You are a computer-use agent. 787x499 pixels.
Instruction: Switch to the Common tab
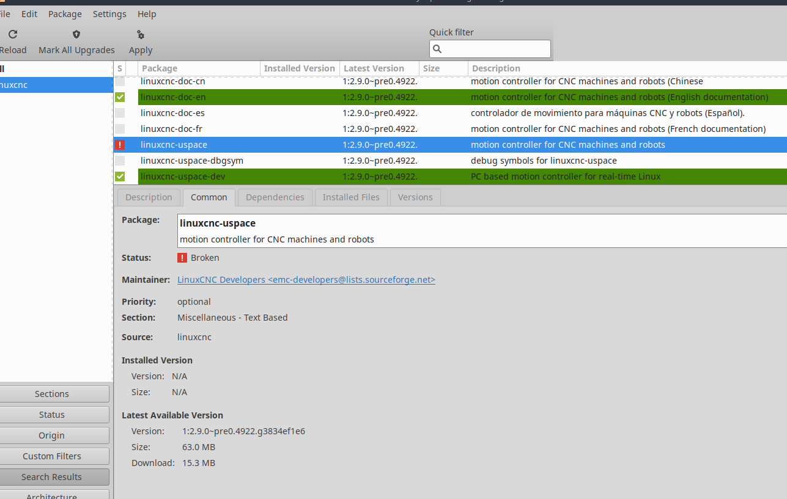tap(209, 197)
